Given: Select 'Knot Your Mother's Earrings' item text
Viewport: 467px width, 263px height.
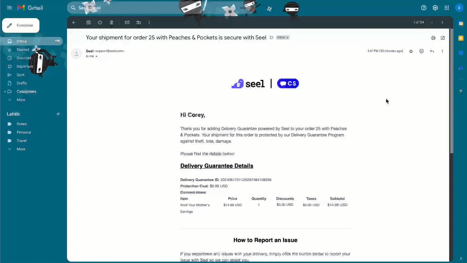Looking at the screenshot, I should pos(195,208).
